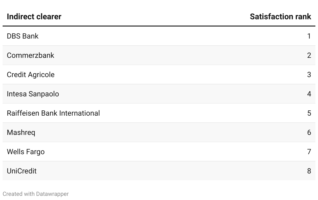Image resolution: width=318 pixels, height=200 pixels.
Task: Select the Wells Fargo name cell
Action: click(26, 152)
